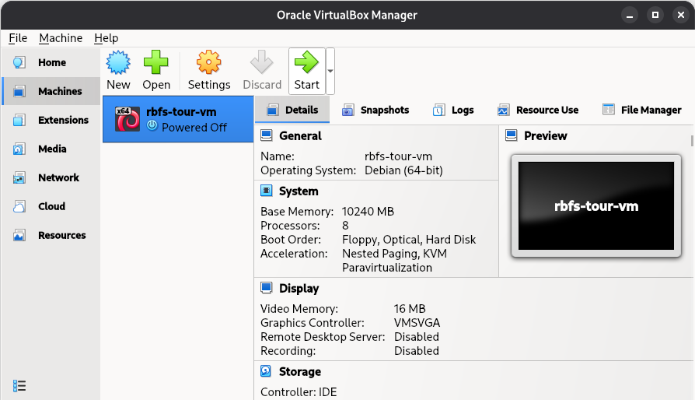Minimize the VirtualBox Manager window

click(630, 15)
